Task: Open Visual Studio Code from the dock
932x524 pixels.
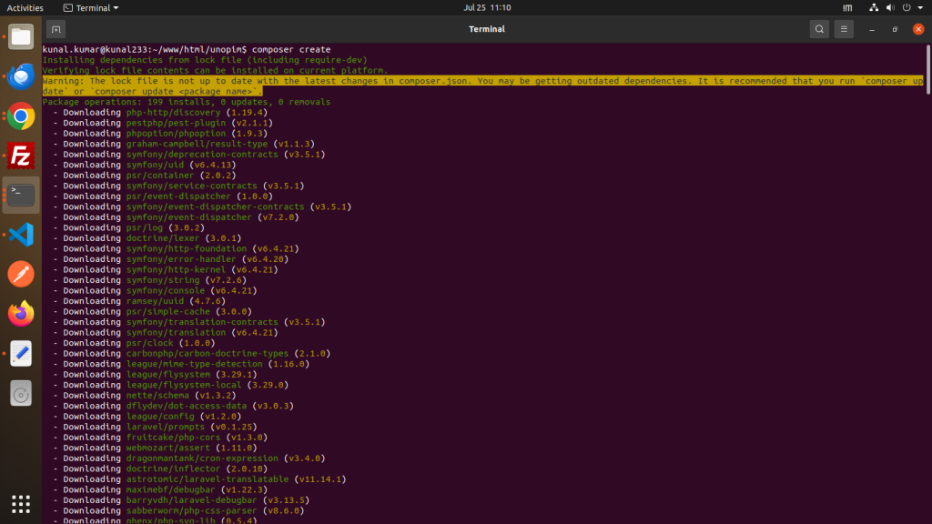Action: 21,235
